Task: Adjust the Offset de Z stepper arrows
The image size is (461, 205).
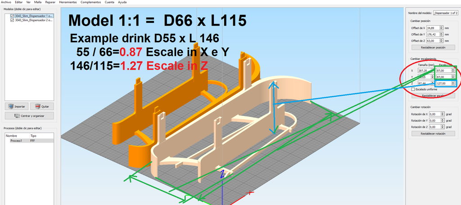Action: point(441,41)
